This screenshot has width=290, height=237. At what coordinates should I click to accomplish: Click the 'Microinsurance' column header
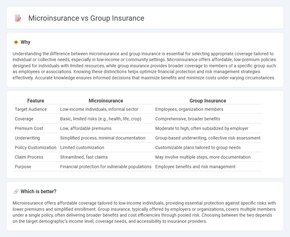tap(106, 101)
